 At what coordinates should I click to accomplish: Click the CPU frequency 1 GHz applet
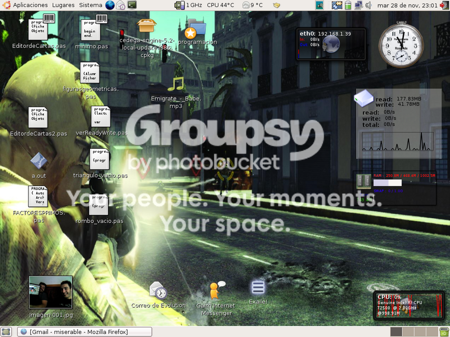[x=188, y=5]
